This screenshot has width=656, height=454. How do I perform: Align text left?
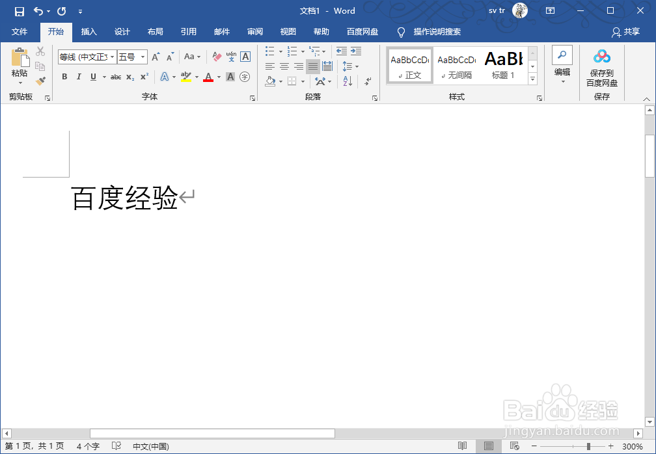[x=270, y=66]
